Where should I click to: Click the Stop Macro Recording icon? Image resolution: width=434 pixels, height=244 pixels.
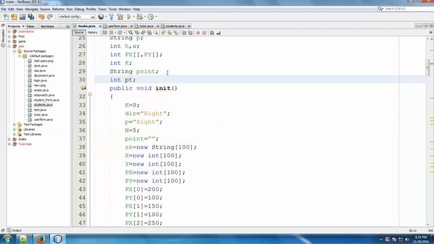coord(204,33)
